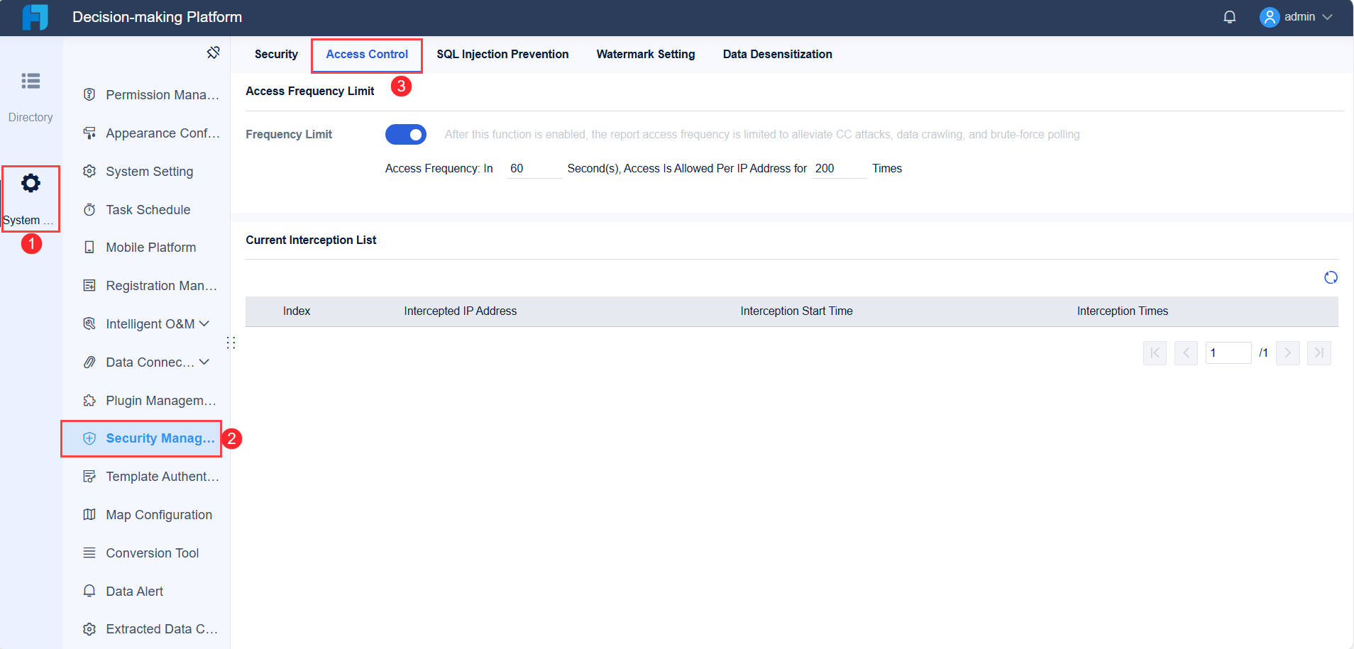
Task: Click the next page arrow in pagination
Action: point(1287,353)
